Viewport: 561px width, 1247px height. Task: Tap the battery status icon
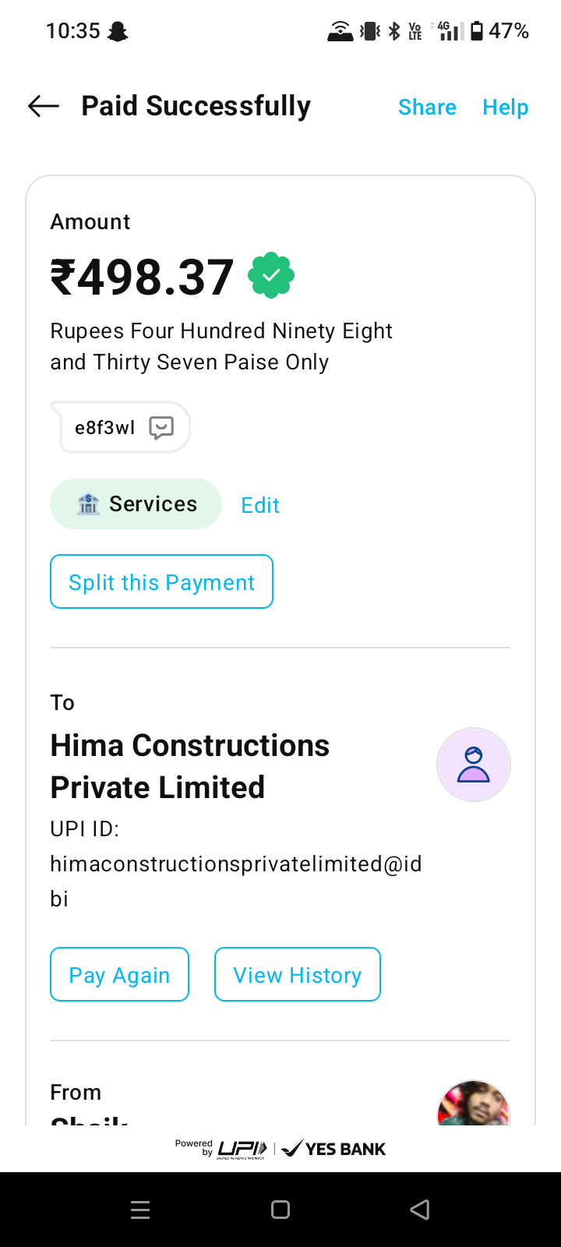(x=476, y=31)
